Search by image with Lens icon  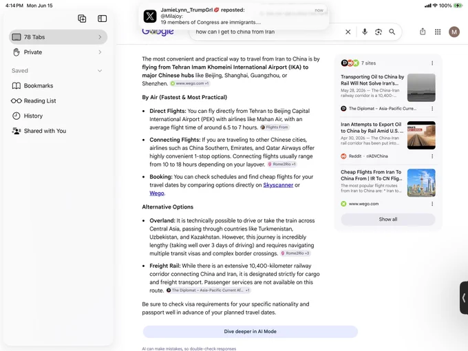[x=379, y=32]
